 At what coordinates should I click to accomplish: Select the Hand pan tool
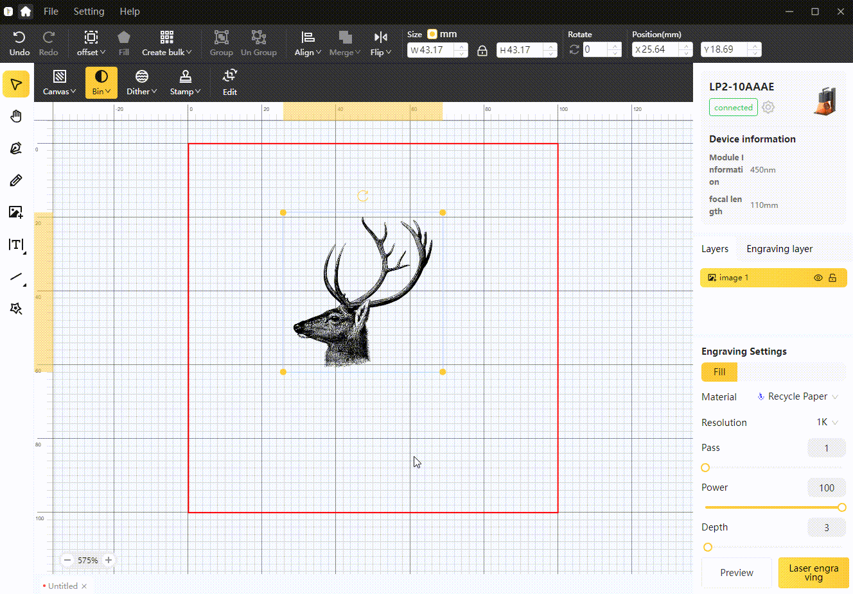[15, 116]
